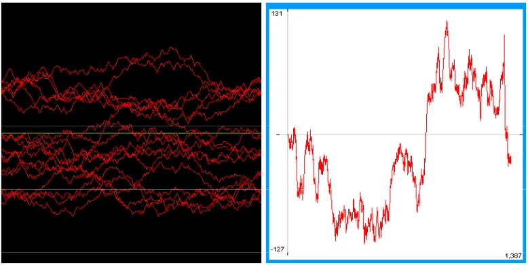Click the lowest trough of the single random walk
The image size is (528, 265).
click(364, 243)
